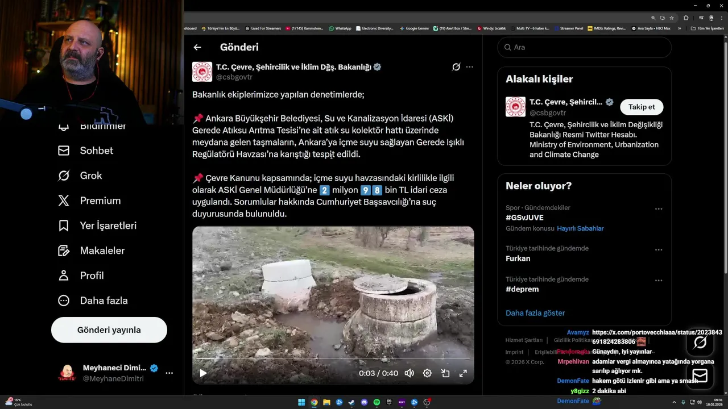Viewport: 728px width, 409px height.
Task: Open Electronic Diversity bookmark
Action: [x=374, y=28]
